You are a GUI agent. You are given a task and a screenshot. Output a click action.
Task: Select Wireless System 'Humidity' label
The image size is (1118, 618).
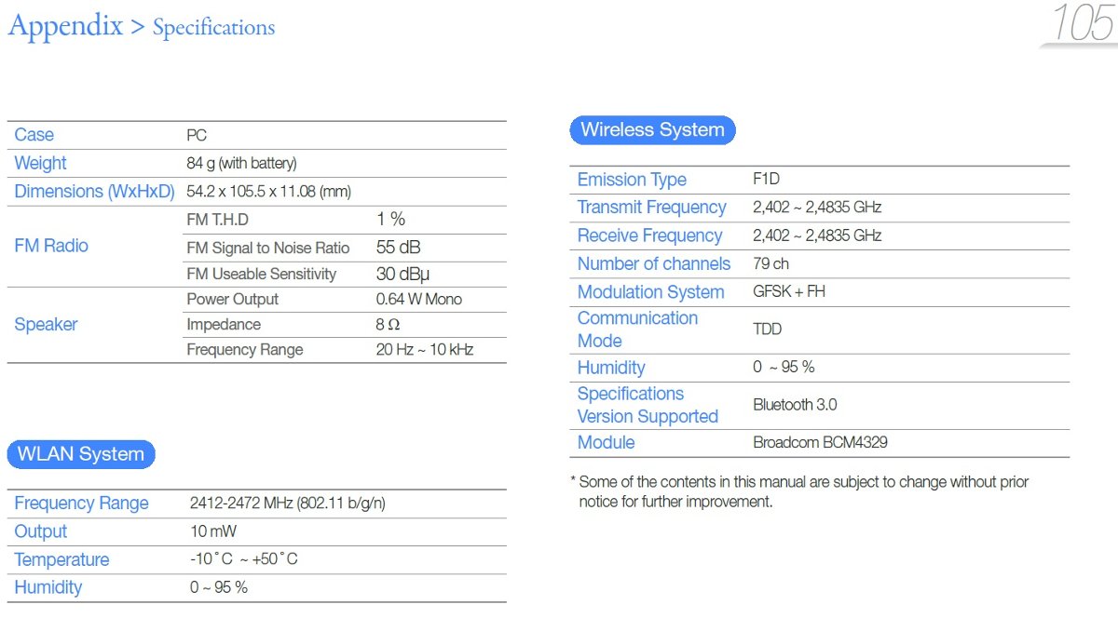tap(611, 368)
